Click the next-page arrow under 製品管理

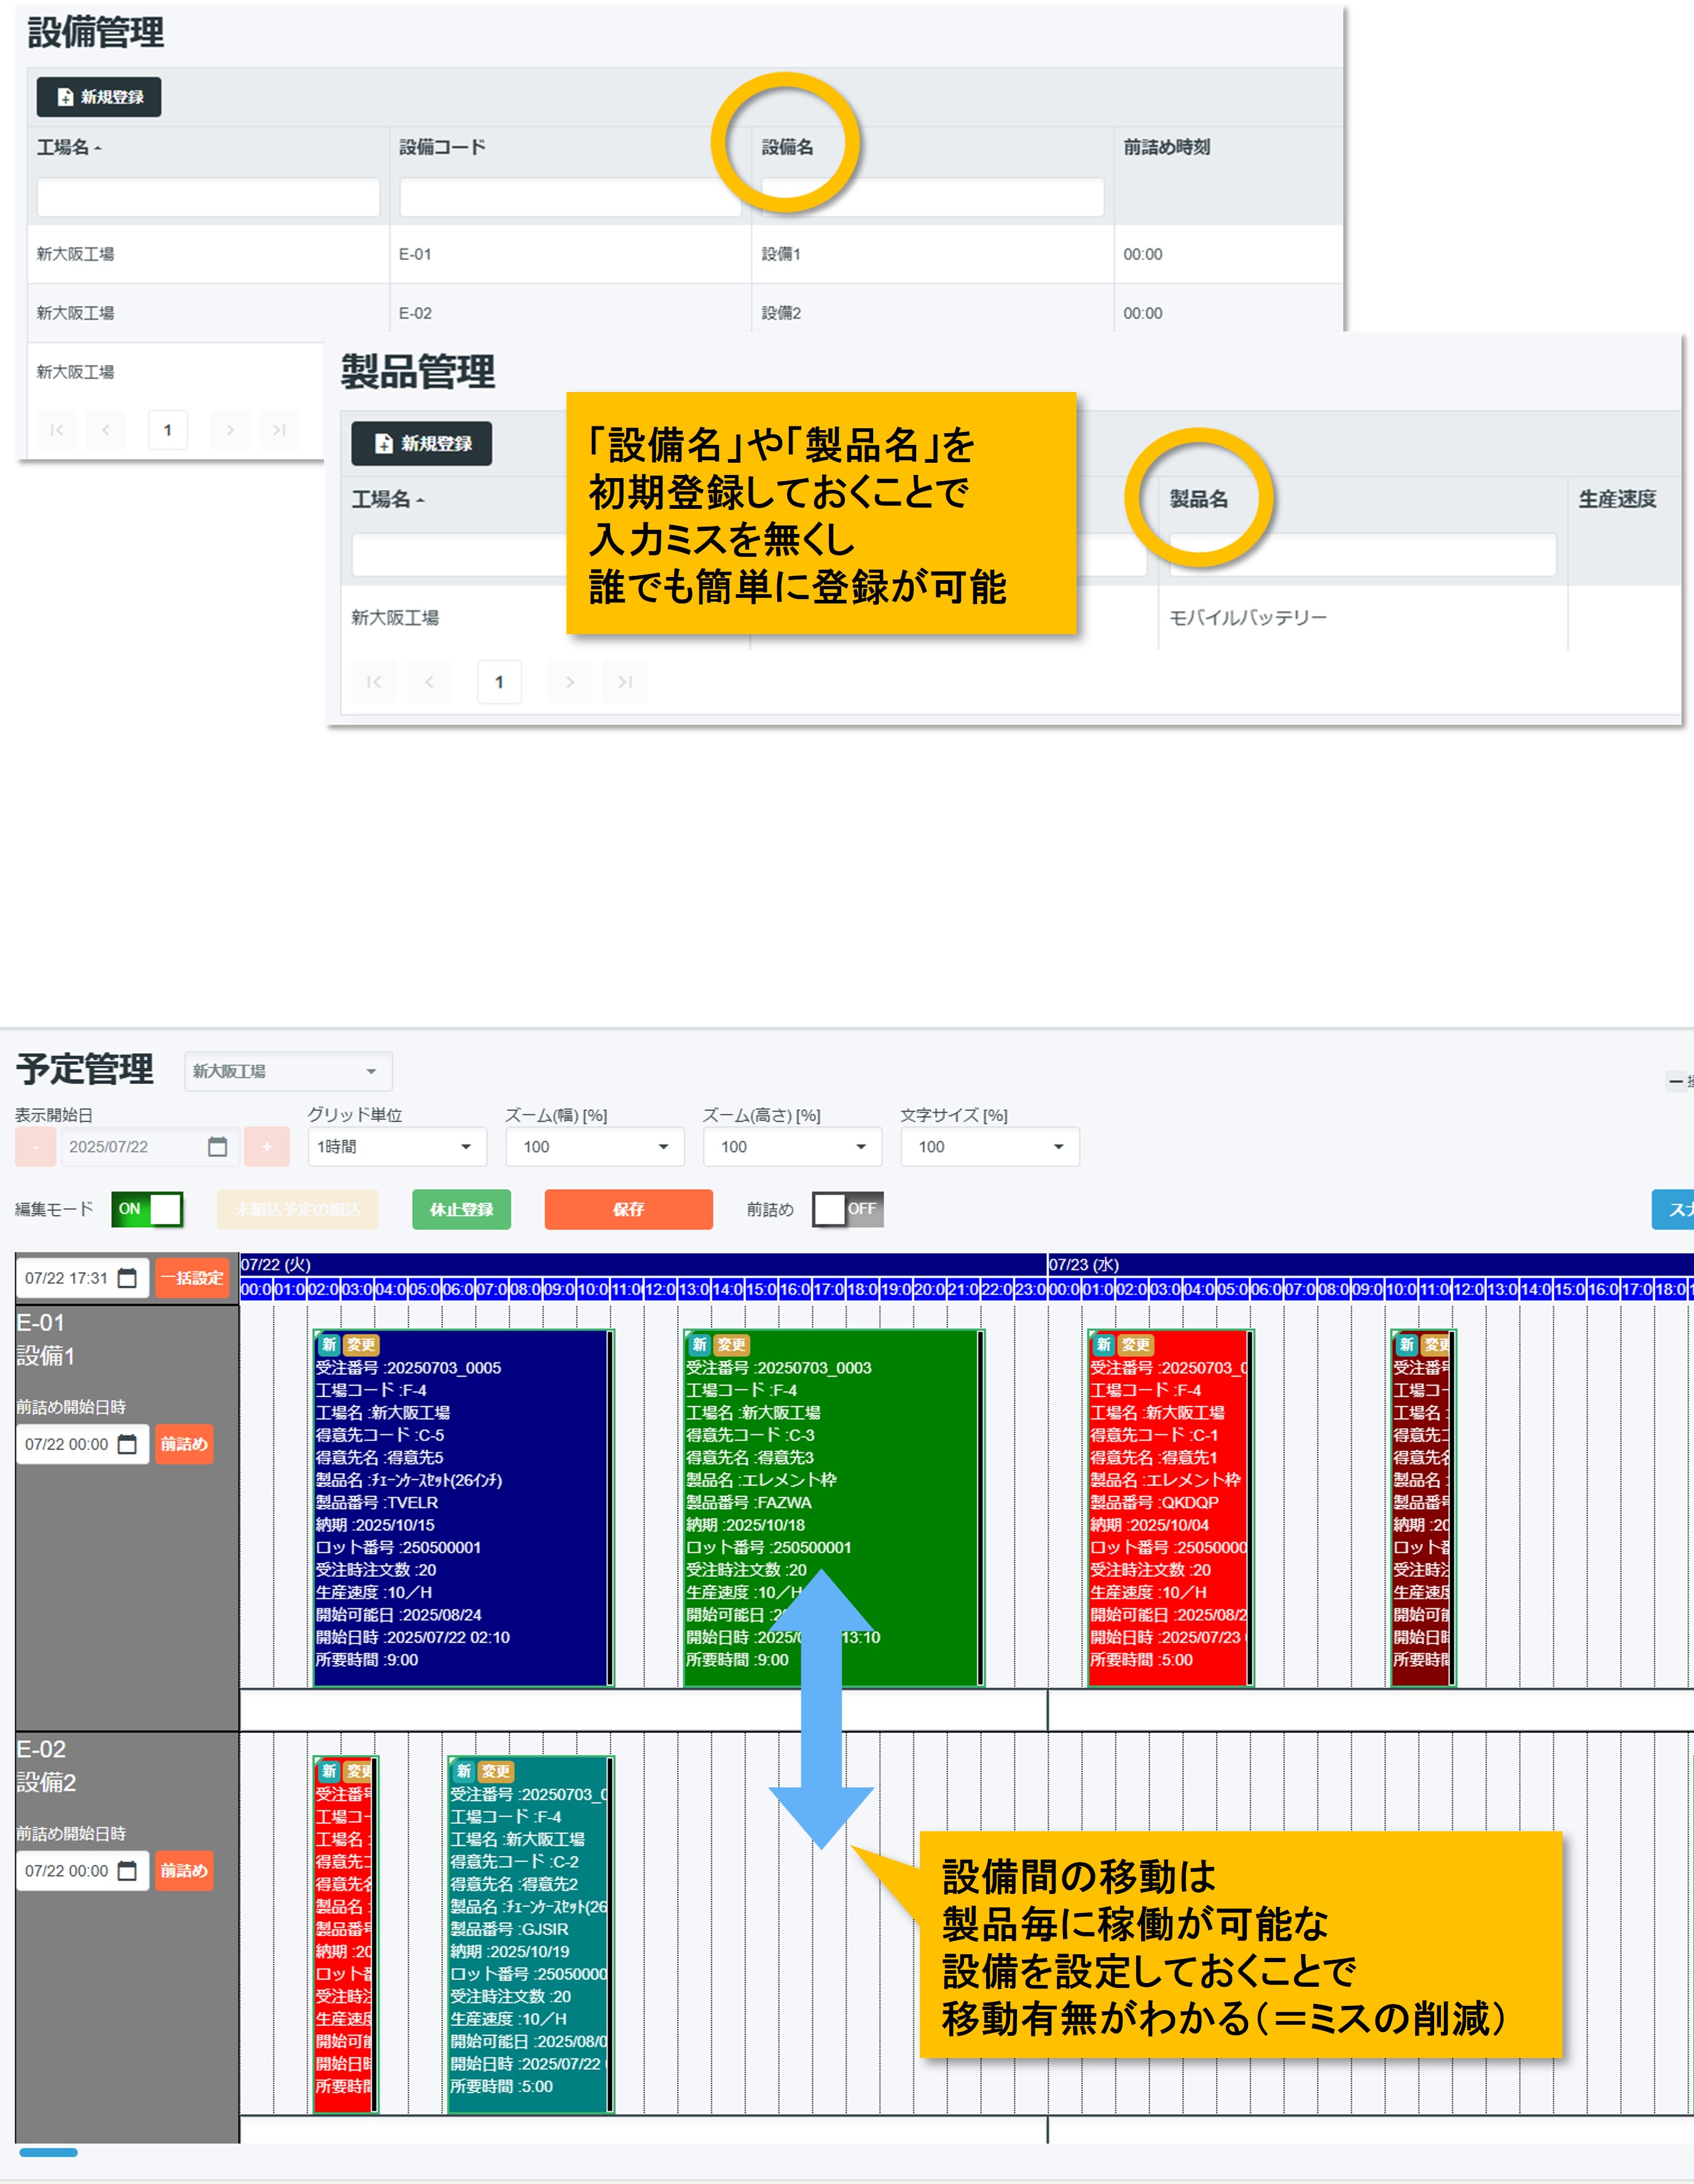[570, 682]
